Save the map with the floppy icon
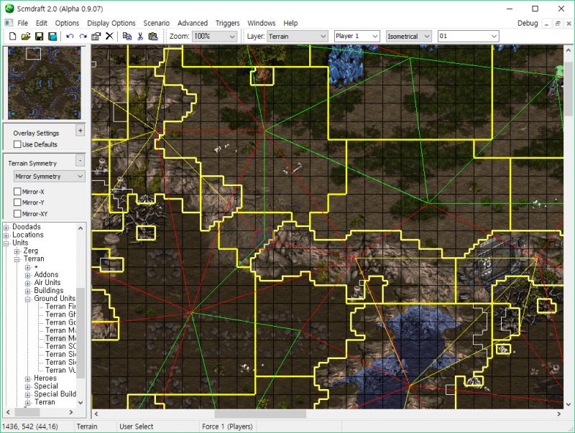This screenshot has width=575, height=433. click(40, 36)
